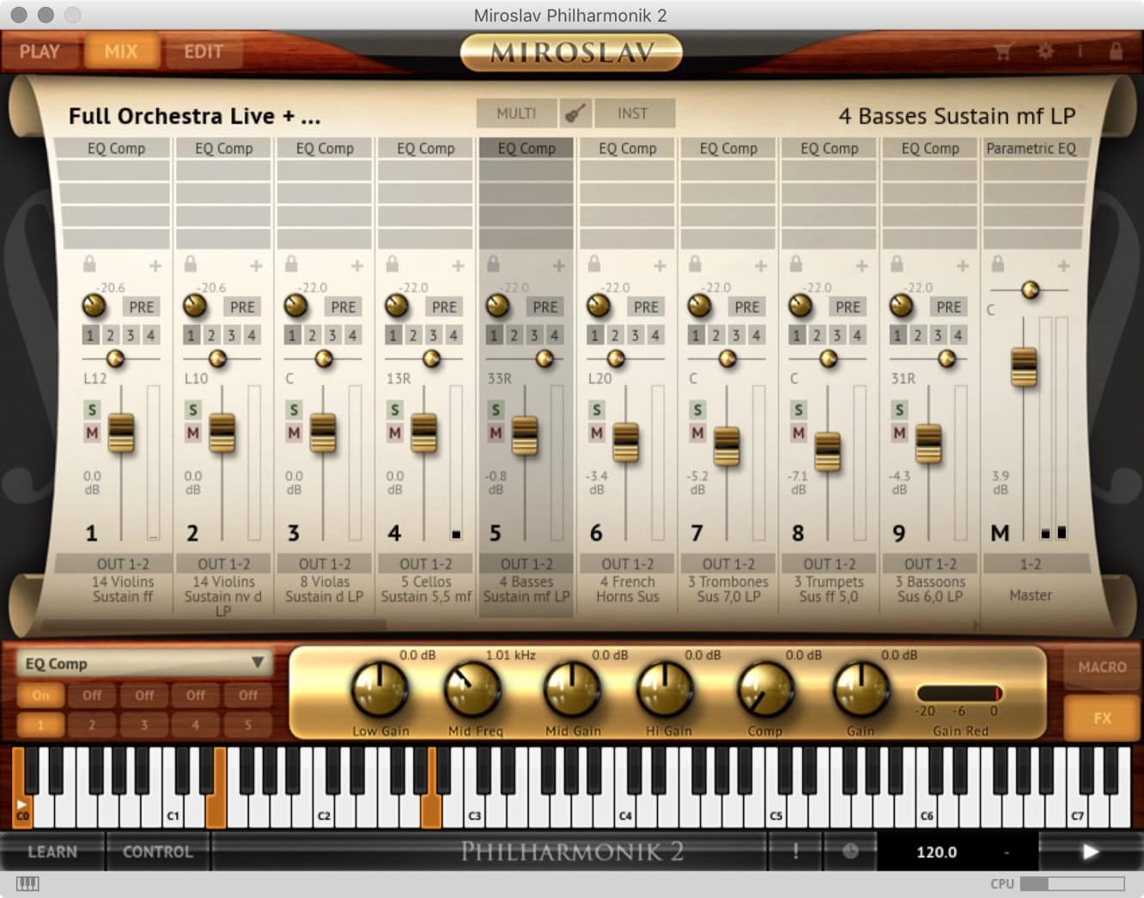Click the Comp knob
1144x898 pixels.
[764, 690]
